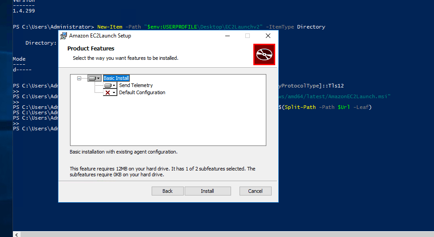Screen dimensions: 434x237
Task: Click the 'Mode' column header in PowerShell
Action: click(x=19, y=59)
